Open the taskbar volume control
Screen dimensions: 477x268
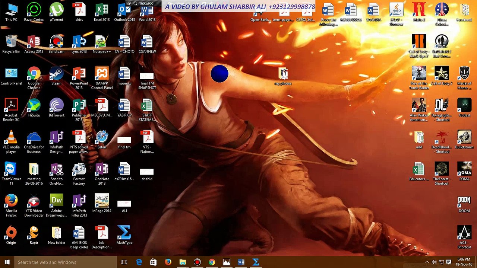coord(434,262)
